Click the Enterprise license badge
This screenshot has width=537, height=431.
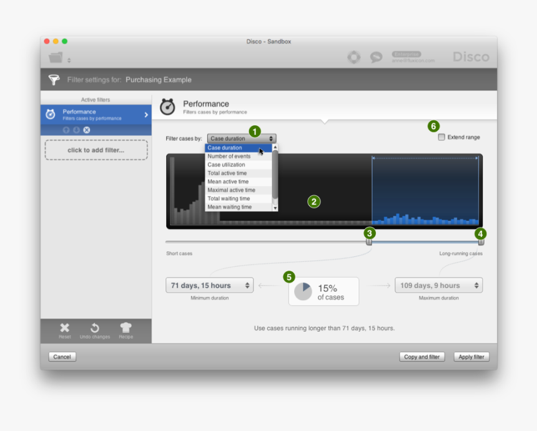pos(406,54)
